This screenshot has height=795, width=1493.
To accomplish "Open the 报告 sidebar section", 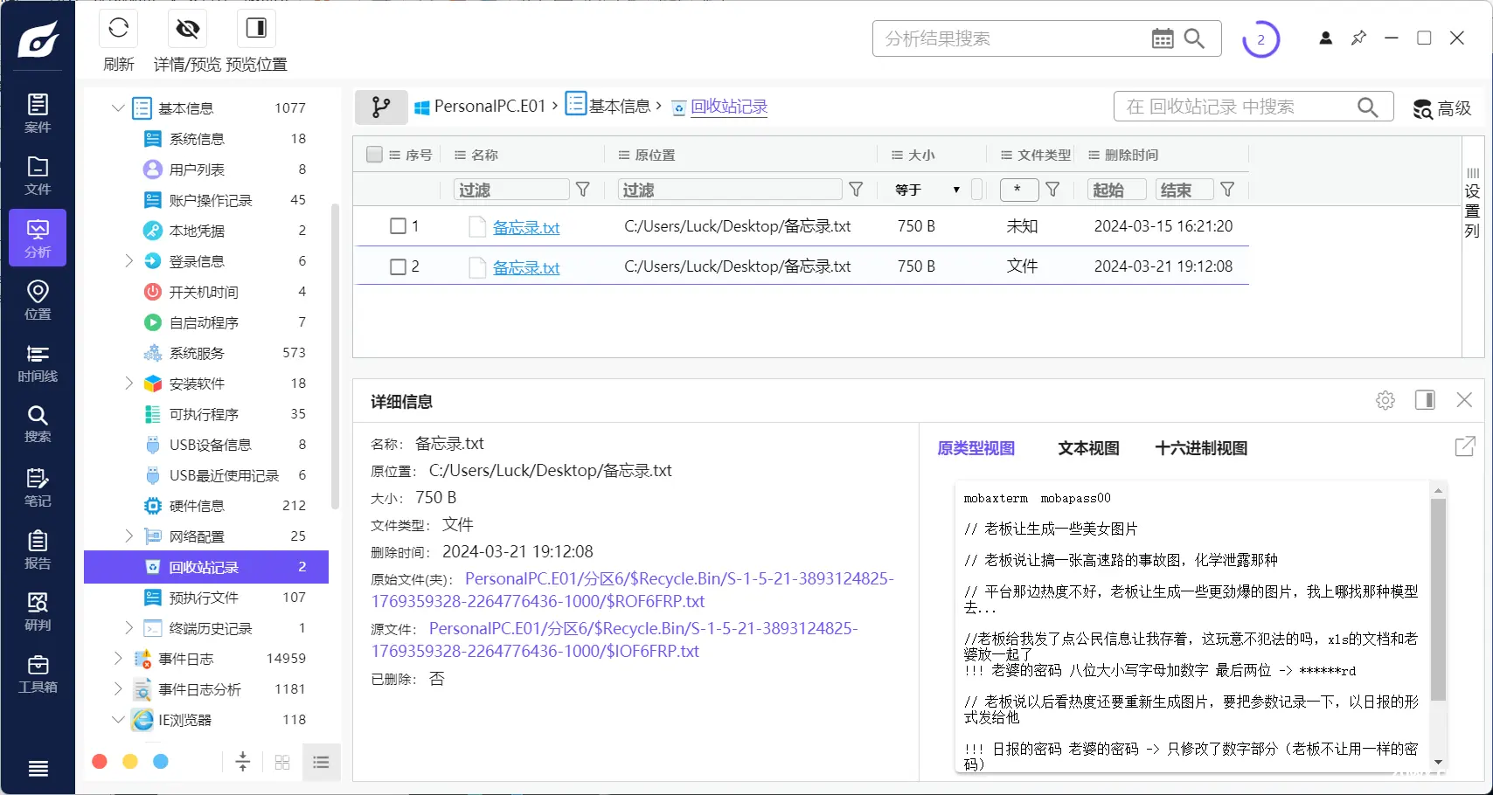I will (x=38, y=550).
